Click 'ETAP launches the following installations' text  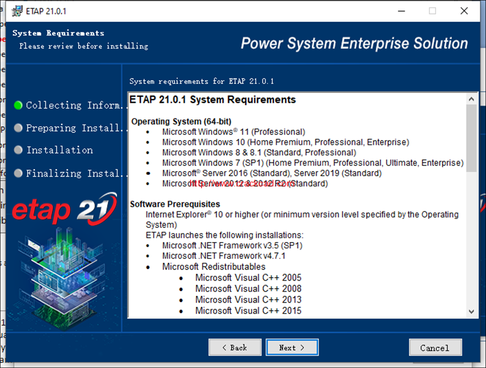225,235
